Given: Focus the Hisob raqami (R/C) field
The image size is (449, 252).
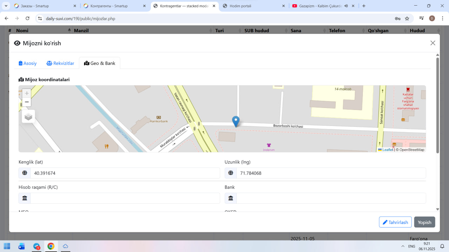Looking at the screenshot, I should coord(125,198).
